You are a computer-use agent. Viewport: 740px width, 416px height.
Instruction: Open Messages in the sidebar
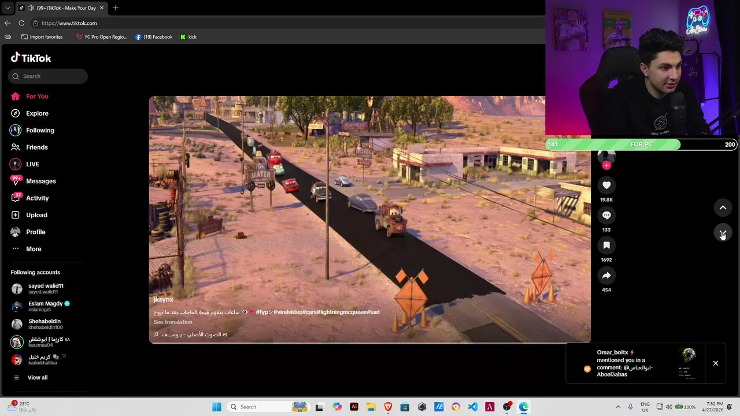coord(33,181)
